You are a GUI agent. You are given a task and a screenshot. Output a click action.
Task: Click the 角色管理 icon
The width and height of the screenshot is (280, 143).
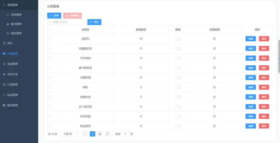pyautogui.click(x=8, y=33)
